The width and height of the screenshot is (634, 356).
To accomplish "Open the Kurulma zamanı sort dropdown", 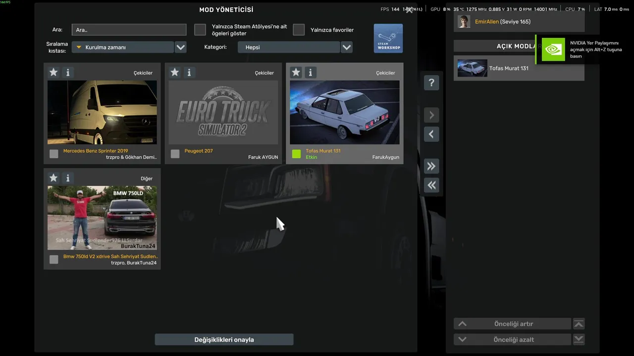I will [122, 47].
